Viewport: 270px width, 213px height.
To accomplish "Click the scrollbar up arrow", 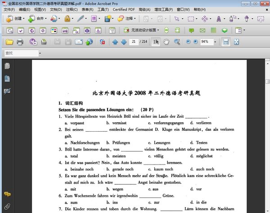I will coord(267,64).
